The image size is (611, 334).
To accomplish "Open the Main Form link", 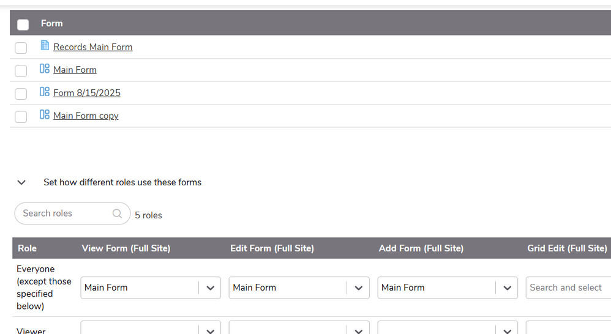I will [75, 70].
